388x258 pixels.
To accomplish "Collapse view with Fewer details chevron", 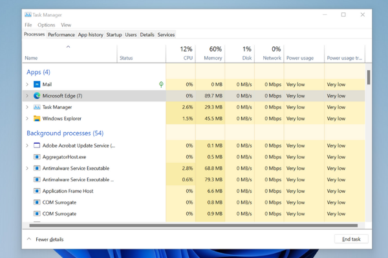I will [29, 239].
